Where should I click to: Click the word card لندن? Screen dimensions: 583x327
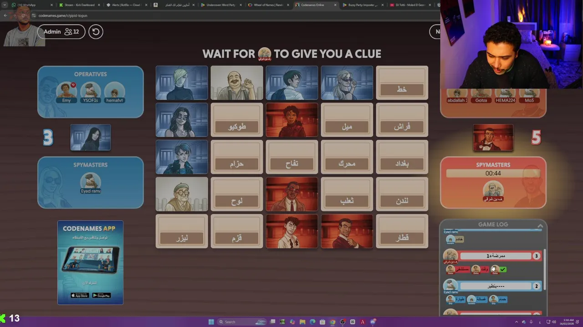tap(402, 194)
